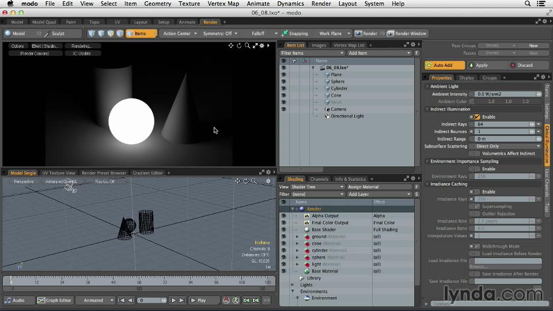Click the Apply button

(x=478, y=65)
